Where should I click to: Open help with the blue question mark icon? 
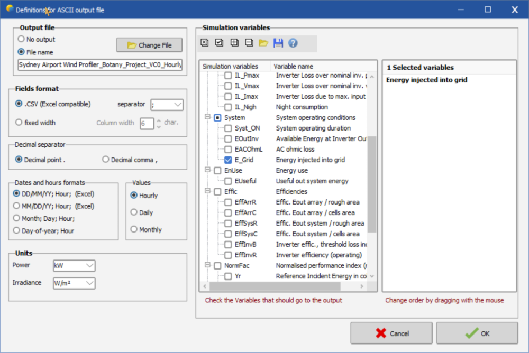tap(293, 43)
